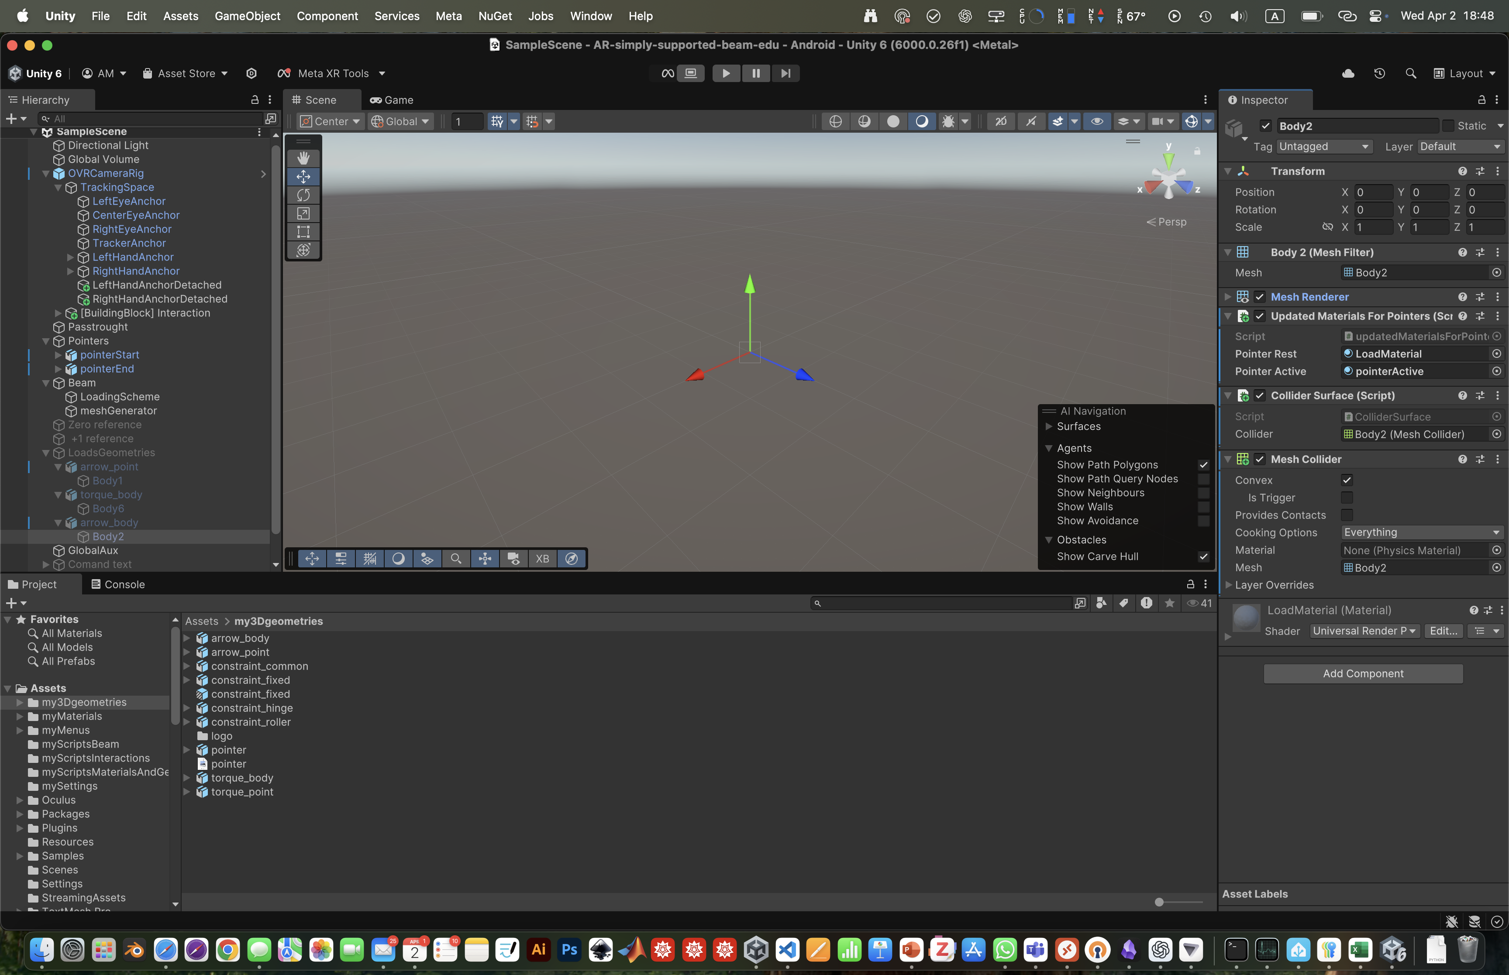This screenshot has height=975, width=1509.
Task: Open the Component menu
Action: pos(327,16)
